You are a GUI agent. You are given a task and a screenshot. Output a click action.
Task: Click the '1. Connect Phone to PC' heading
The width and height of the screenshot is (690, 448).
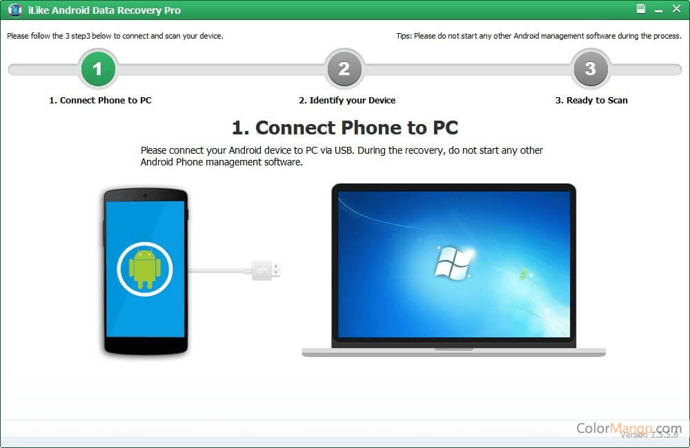click(345, 128)
